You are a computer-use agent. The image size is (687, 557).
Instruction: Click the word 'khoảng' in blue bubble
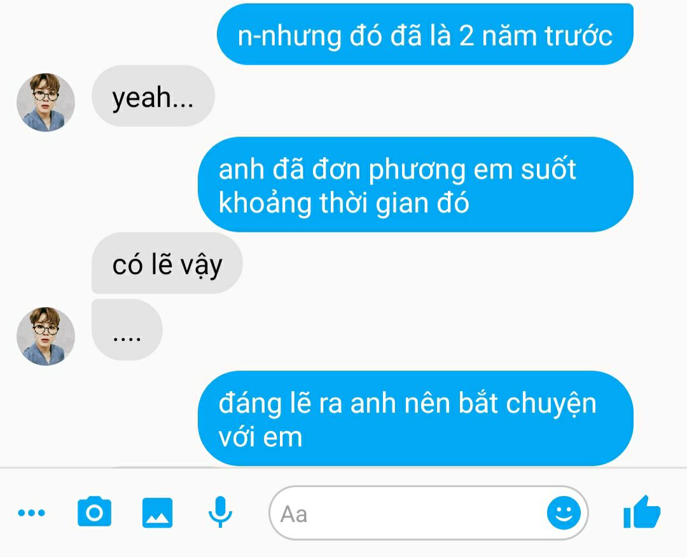(265, 203)
